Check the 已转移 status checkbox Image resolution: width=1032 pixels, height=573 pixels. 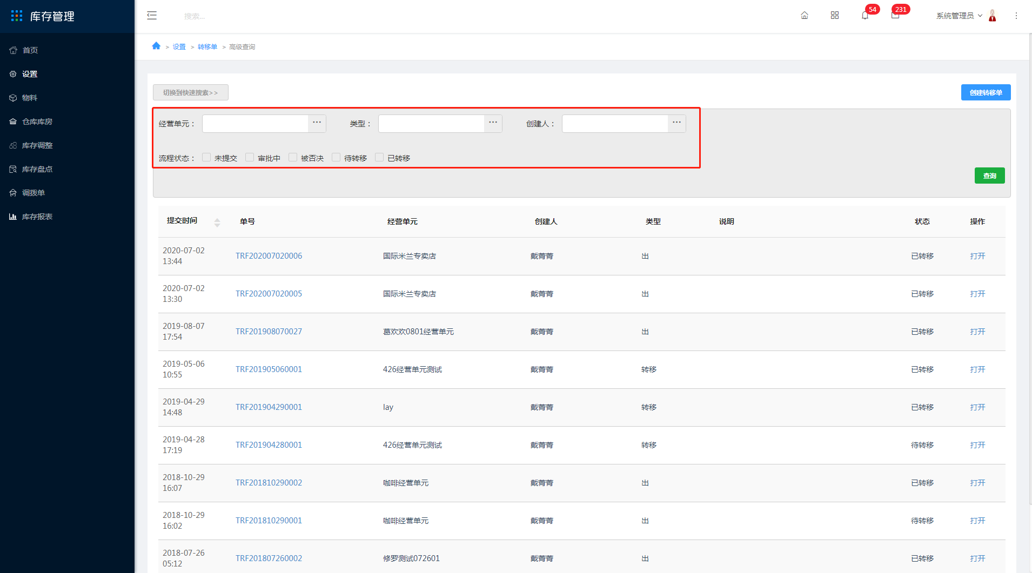(x=379, y=157)
